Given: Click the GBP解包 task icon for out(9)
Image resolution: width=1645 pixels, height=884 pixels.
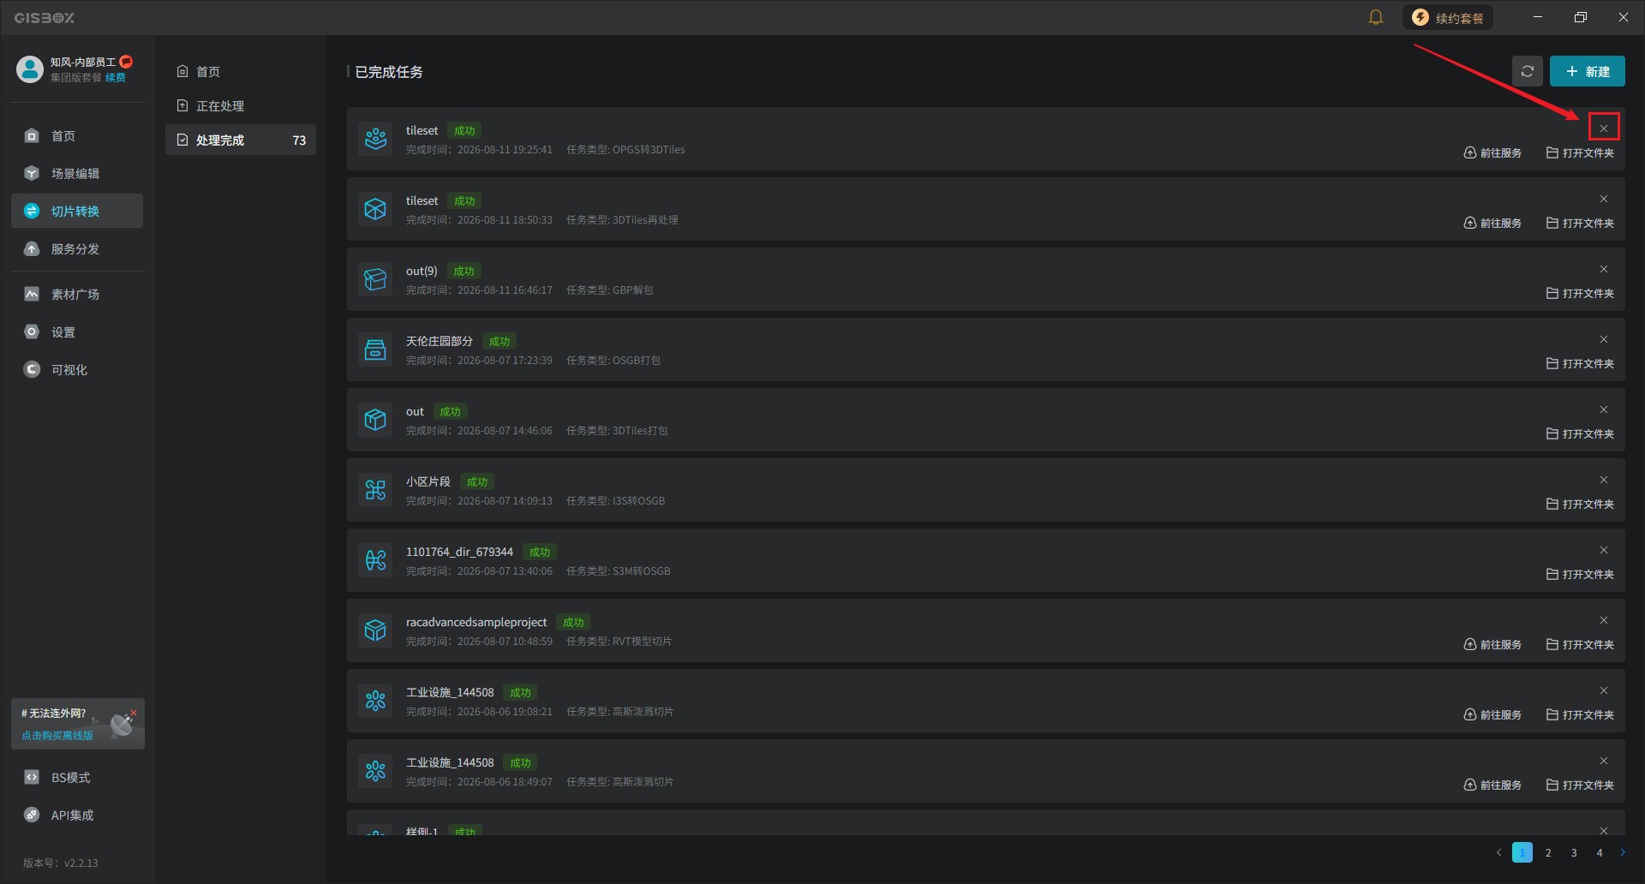Looking at the screenshot, I should click(375, 278).
